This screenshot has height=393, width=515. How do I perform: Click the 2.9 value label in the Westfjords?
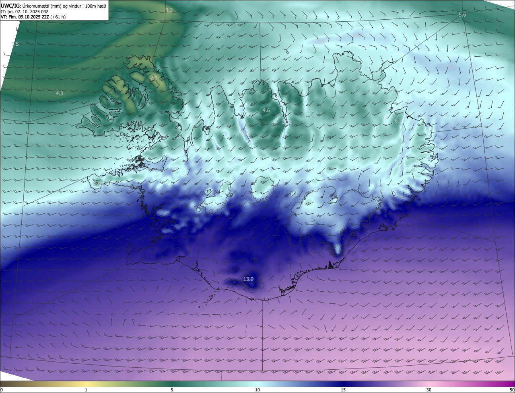154,78
